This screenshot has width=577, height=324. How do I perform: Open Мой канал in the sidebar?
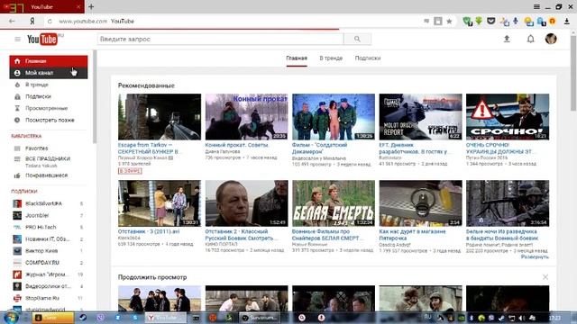[49, 73]
